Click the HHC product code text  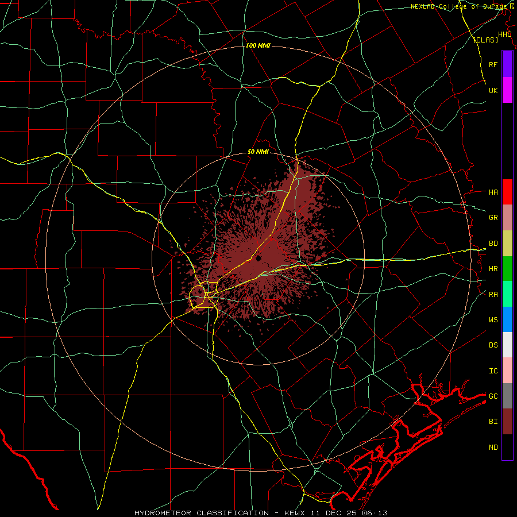tap(504, 34)
